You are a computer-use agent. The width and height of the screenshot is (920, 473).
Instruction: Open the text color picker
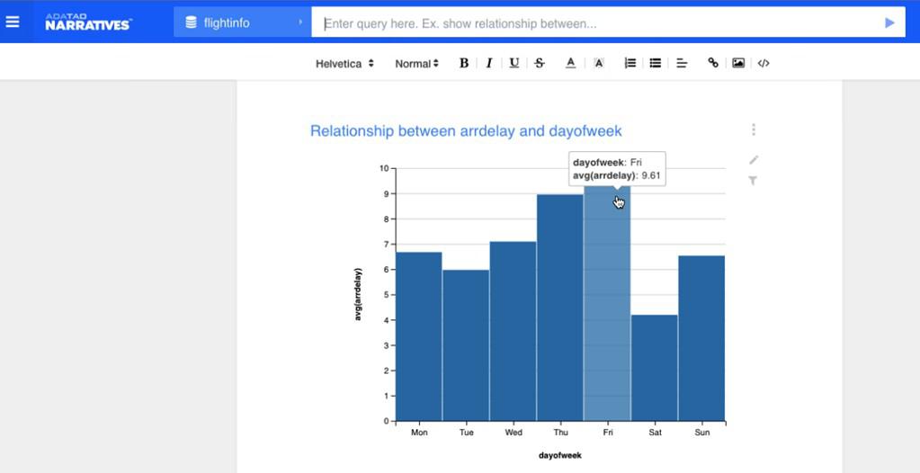pos(570,63)
